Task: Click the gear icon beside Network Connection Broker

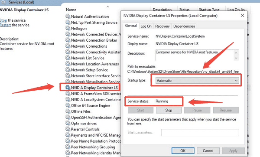Action: pos(68,40)
